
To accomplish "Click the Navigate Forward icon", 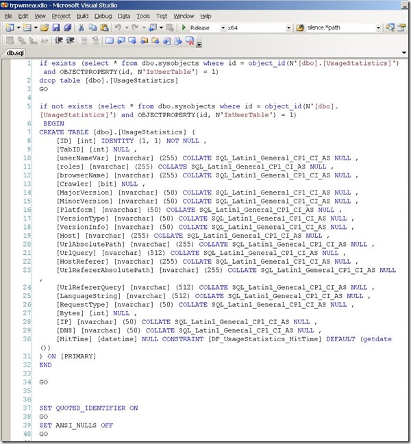I will 170,27.
